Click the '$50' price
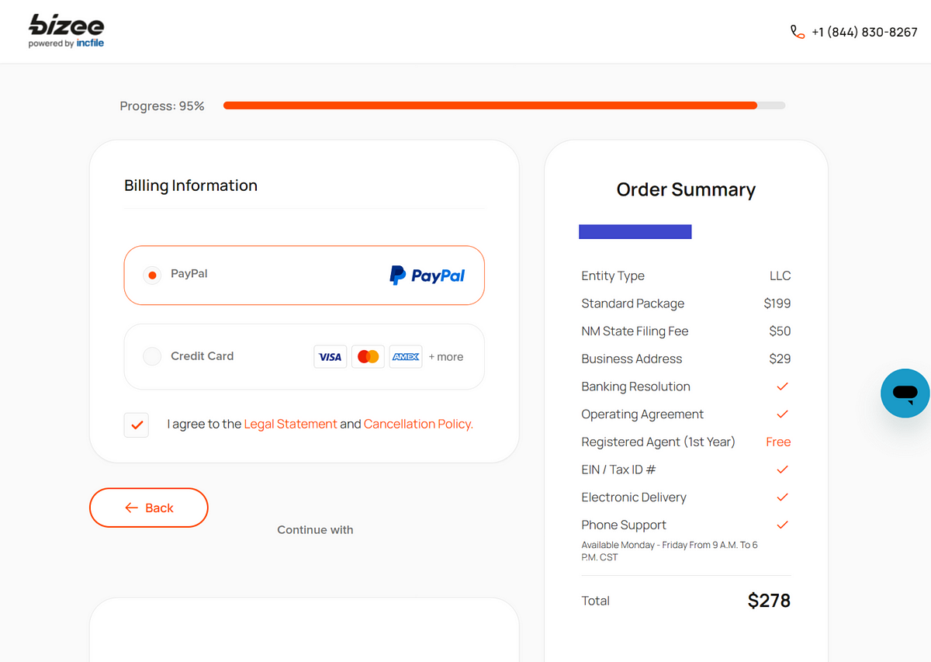Viewport: 931px width, 662px height. click(780, 331)
